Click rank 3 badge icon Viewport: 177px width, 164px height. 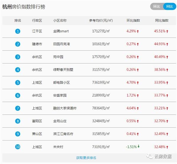[18, 57]
